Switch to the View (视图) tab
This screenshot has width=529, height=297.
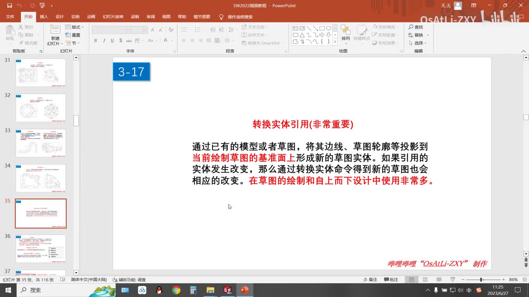tap(166, 17)
